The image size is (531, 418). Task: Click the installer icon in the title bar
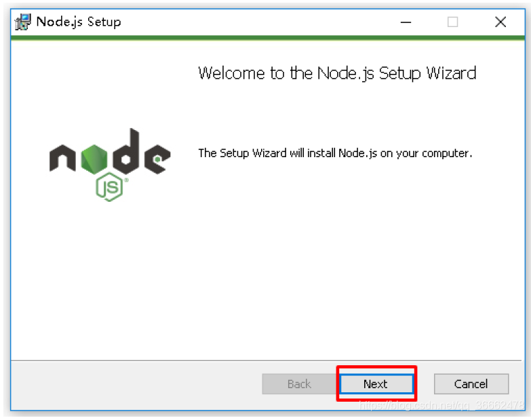22,22
